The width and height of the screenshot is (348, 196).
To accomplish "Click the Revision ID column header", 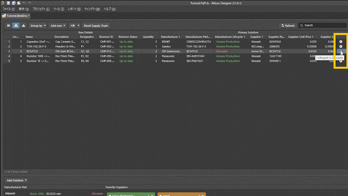I will tap(107, 37).
